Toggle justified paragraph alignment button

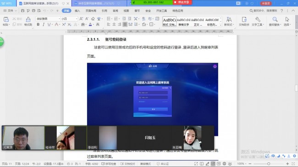125,24
